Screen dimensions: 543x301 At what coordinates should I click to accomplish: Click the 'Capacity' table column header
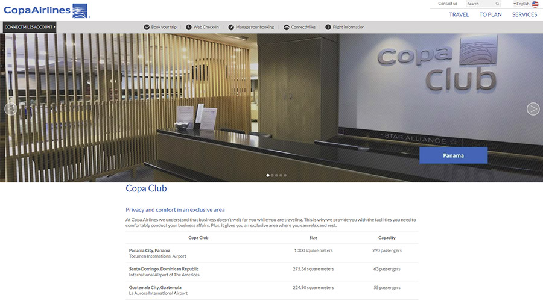click(x=387, y=238)
